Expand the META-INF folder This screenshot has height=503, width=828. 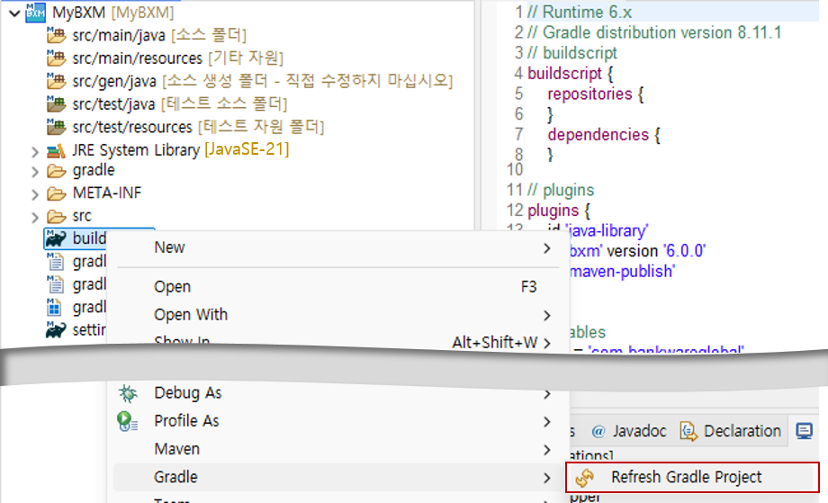[35, 194]
